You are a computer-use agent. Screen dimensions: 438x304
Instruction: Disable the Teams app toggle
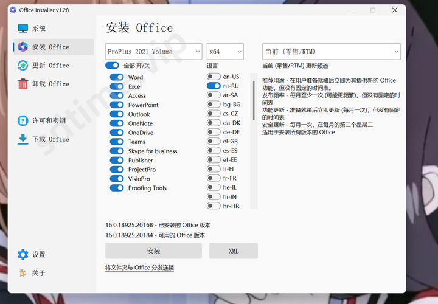117,142
